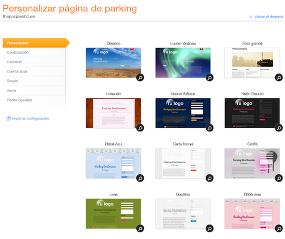Image resolution: width=285 pixels, height=239 pixels.
Task: Preview the Desierto template with its magnifier icon
Action: pos(140,77)
